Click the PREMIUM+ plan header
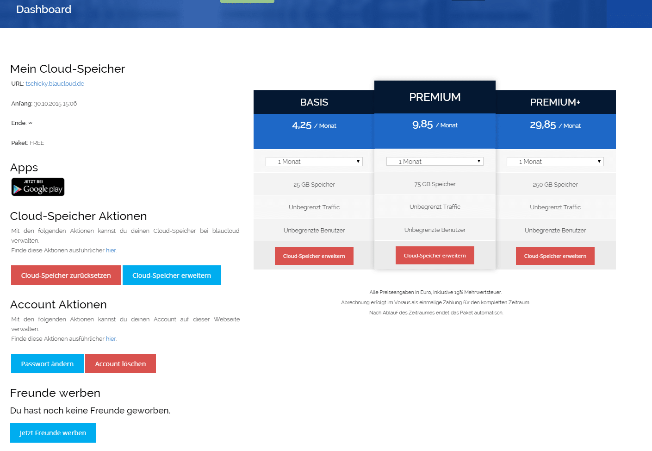652x451 pixels. [x=555, y=102]
